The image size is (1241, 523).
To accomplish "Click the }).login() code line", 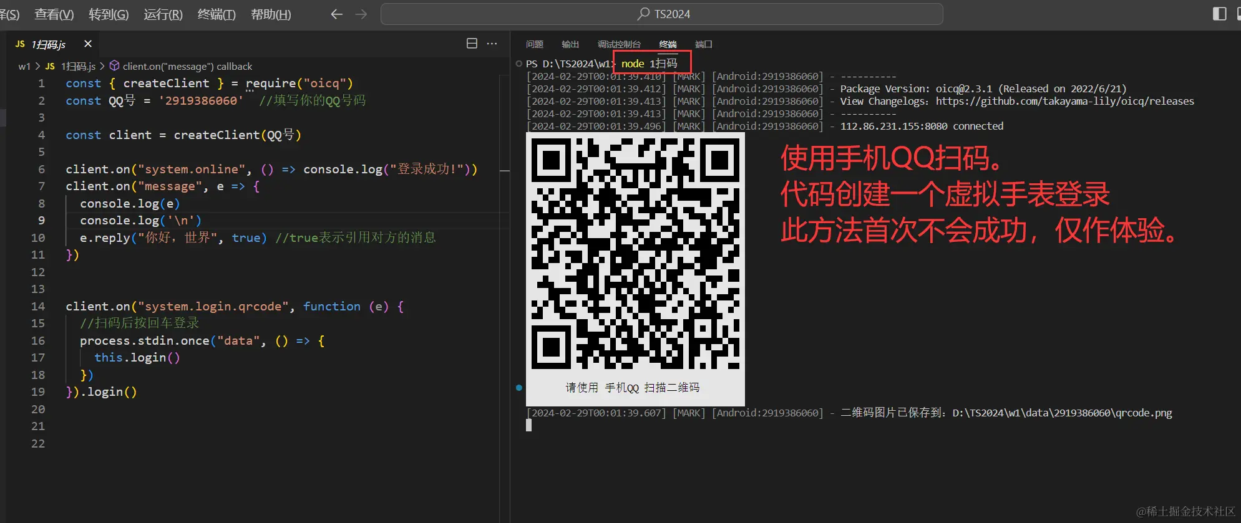I will 101,391.
